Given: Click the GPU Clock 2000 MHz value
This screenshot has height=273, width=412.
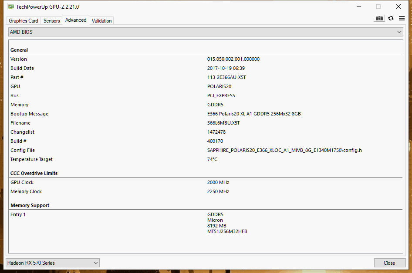Looking at the screenshot, I should pos(218,182).
